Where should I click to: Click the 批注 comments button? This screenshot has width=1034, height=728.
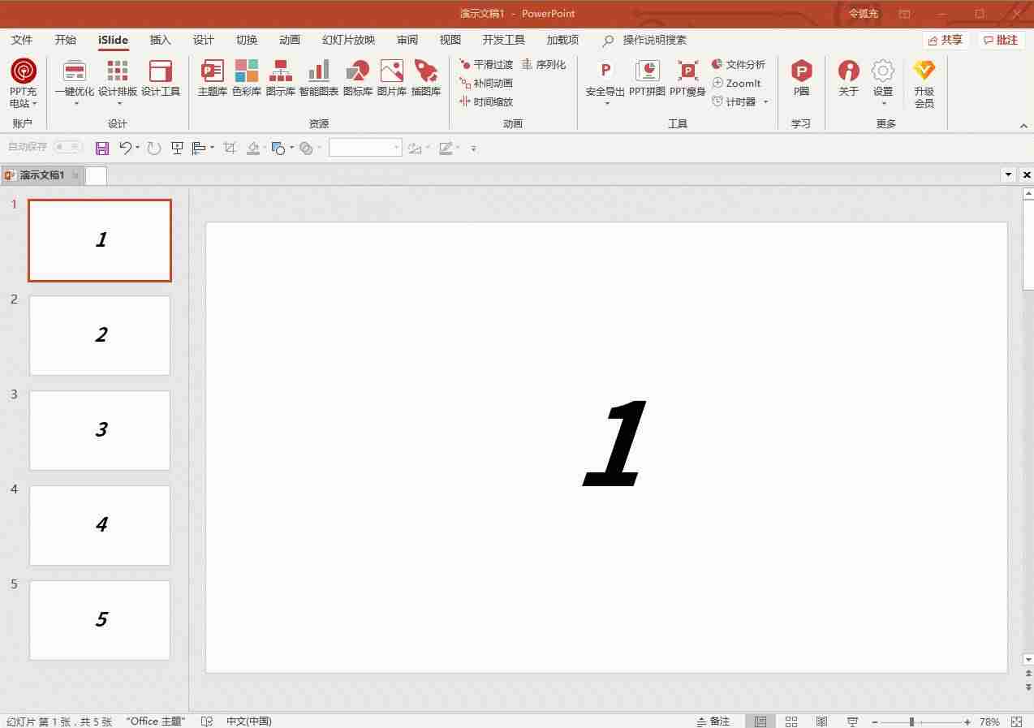(x=1001, y=40)
